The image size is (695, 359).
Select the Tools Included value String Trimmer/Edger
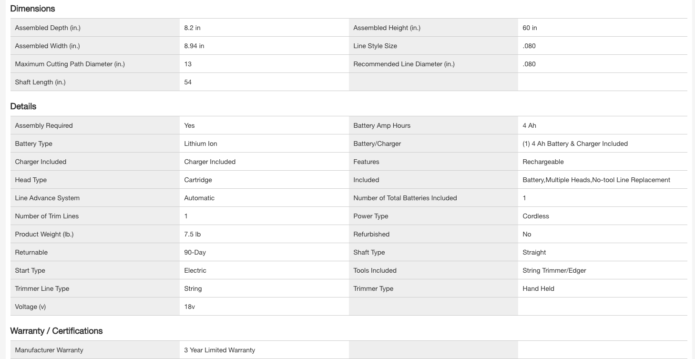click(554, 270)
